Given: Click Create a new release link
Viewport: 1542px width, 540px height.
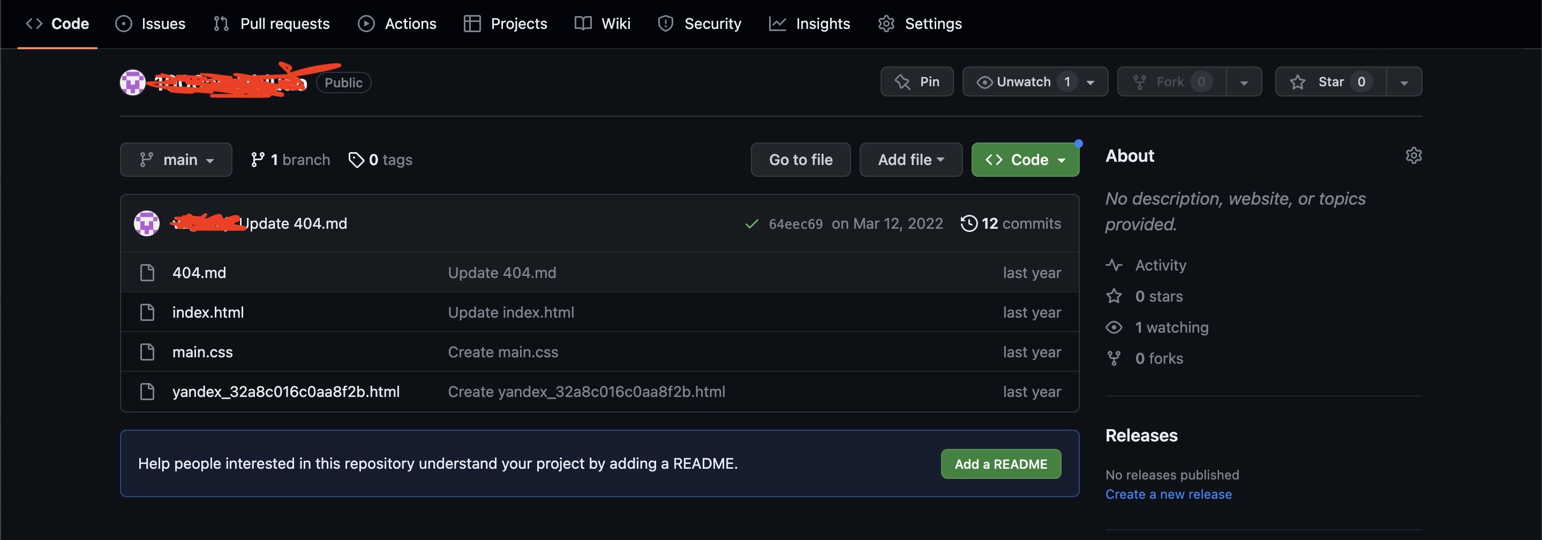Looking at the screenshot, I should pos(1168,494).
